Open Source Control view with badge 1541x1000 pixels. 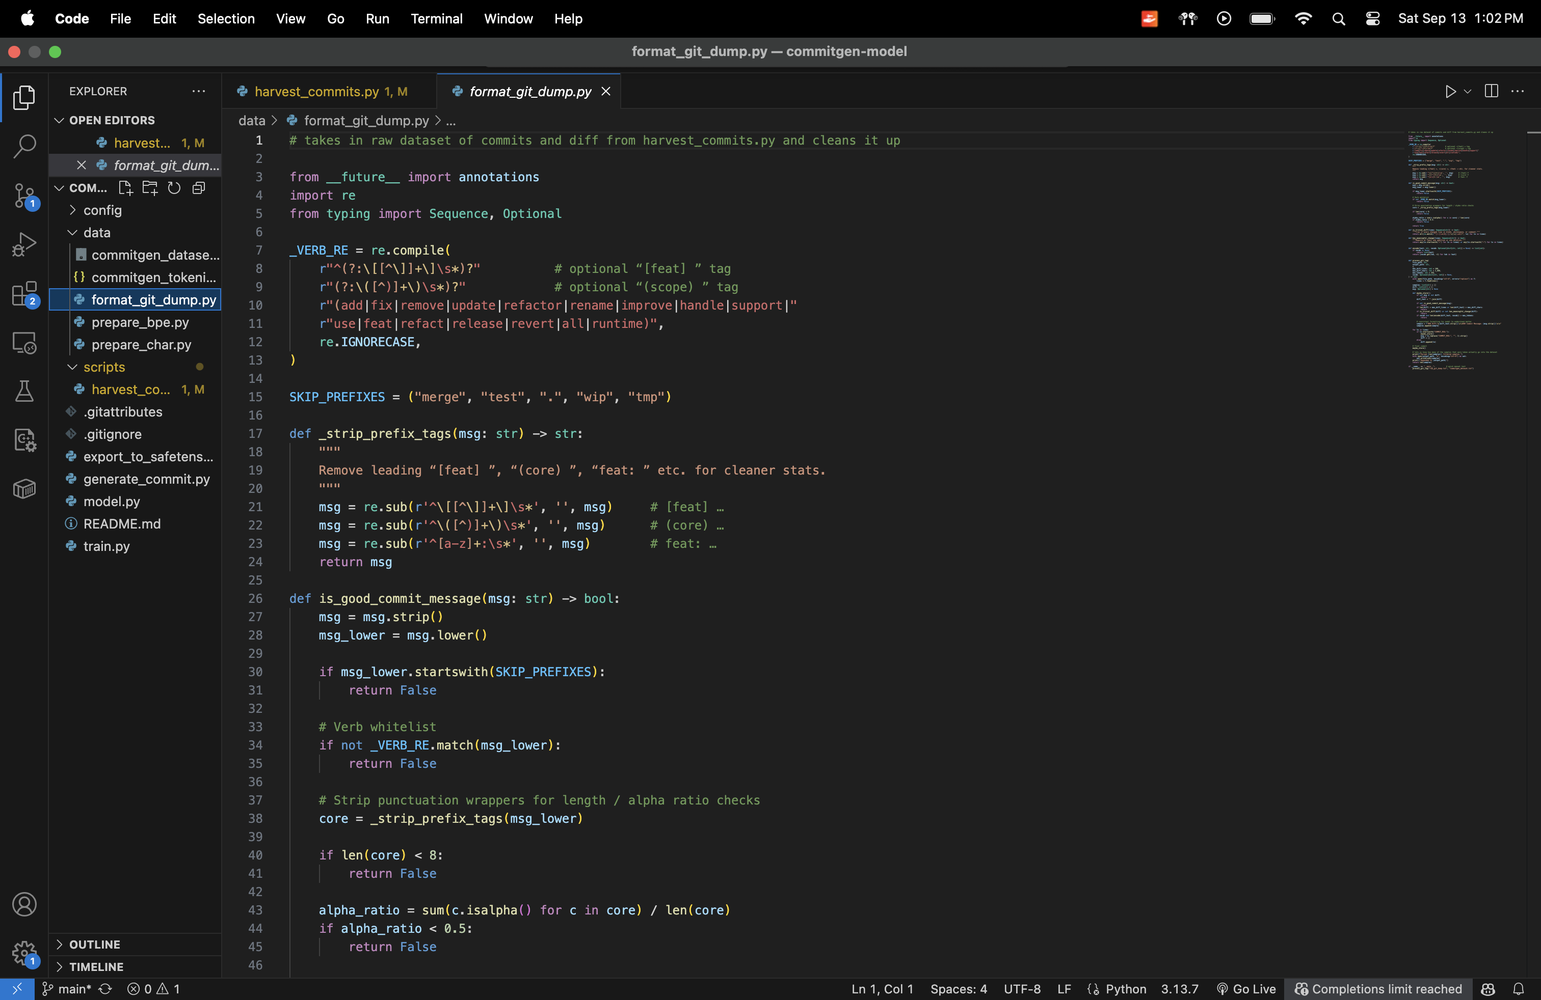(x=24, y=196)
